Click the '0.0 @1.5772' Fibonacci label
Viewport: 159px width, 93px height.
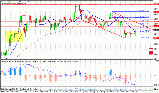[145, 37]
